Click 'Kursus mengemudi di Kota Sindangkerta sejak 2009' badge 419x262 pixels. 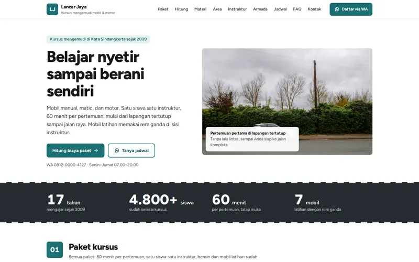pyautogui.click(x=98, y=39)
